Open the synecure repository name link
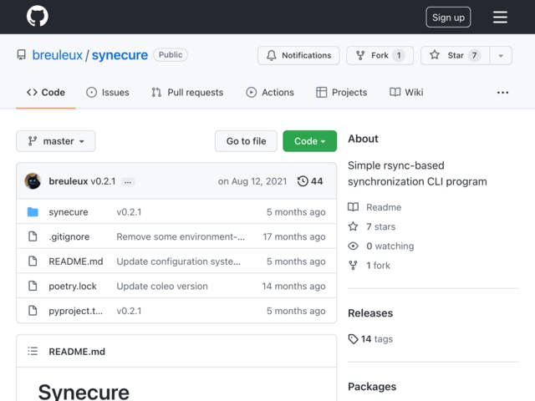The height and width of the screenshot is (401, 535). (120, 55)
